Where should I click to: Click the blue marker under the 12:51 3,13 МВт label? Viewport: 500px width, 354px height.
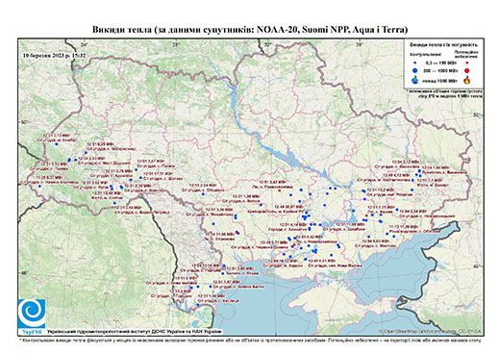[x=57, y=144]
